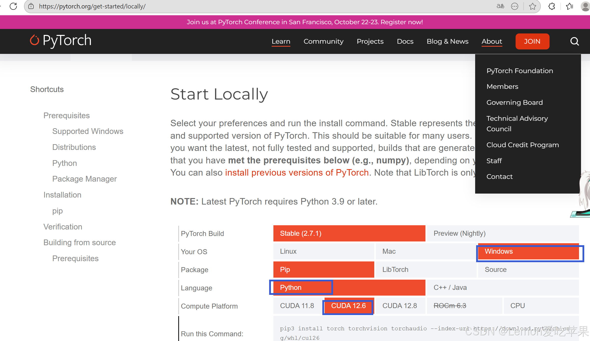Go to Distributions shortcut
590x341 pixels.
coord(74,147)
